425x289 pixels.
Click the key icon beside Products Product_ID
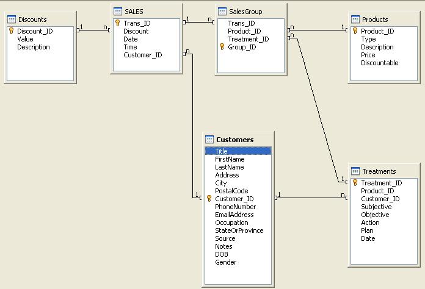click(355, 31)
